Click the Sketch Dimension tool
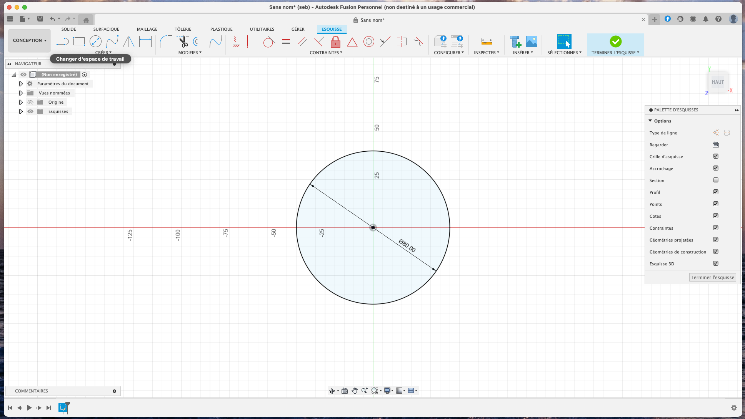This screenshot has height=419, width=745. 145,41
